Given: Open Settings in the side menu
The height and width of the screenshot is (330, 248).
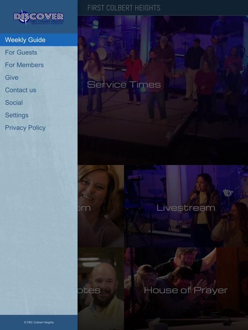Looking at the screenshot, I should 39,115.
